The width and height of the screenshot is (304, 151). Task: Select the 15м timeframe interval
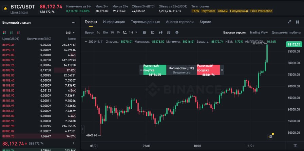105,33
